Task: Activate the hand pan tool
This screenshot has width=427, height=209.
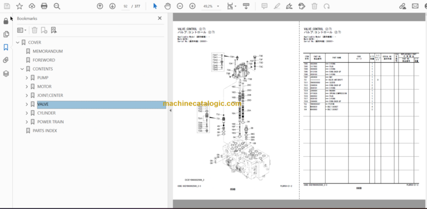Action: pyautogui.click(x=167, y=6)
